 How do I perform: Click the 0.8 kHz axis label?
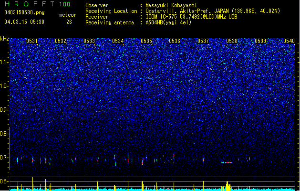click(x=4, y=134)
